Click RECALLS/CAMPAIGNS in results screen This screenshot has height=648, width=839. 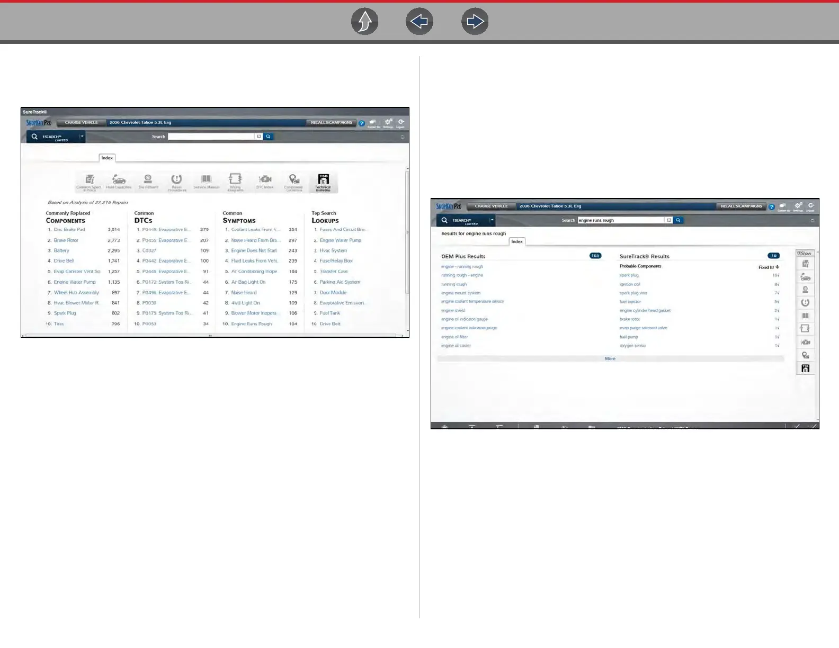click(742, 206)
